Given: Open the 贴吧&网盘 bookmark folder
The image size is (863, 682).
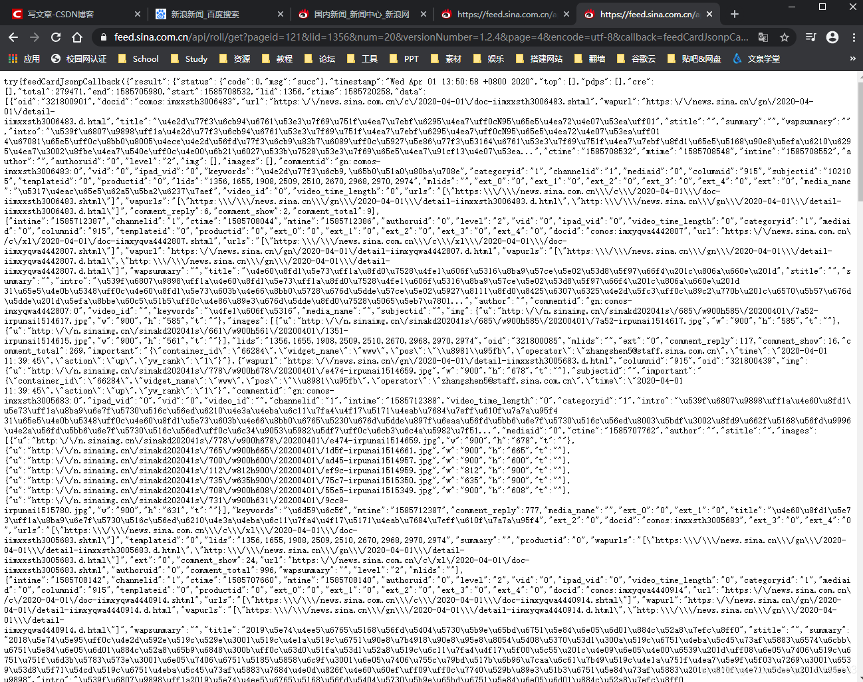Looking at the screenshot, I should point(694,58).
